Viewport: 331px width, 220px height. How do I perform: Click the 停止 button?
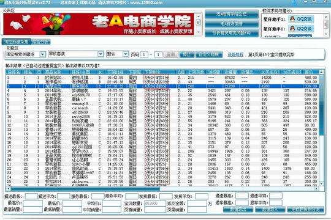[187, 54]
